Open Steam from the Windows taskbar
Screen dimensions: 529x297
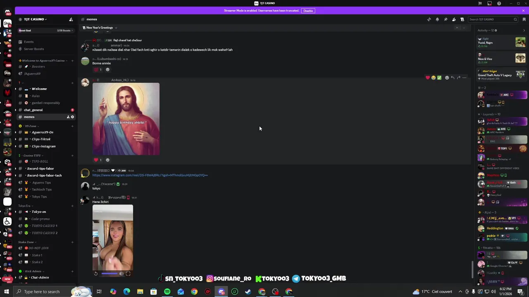(x=248, y=292)
